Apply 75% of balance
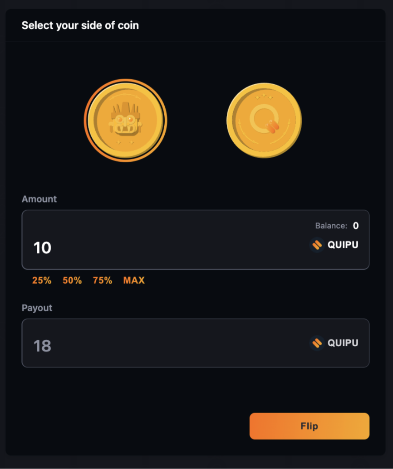 pyautogui.click(x=102, y=280)
